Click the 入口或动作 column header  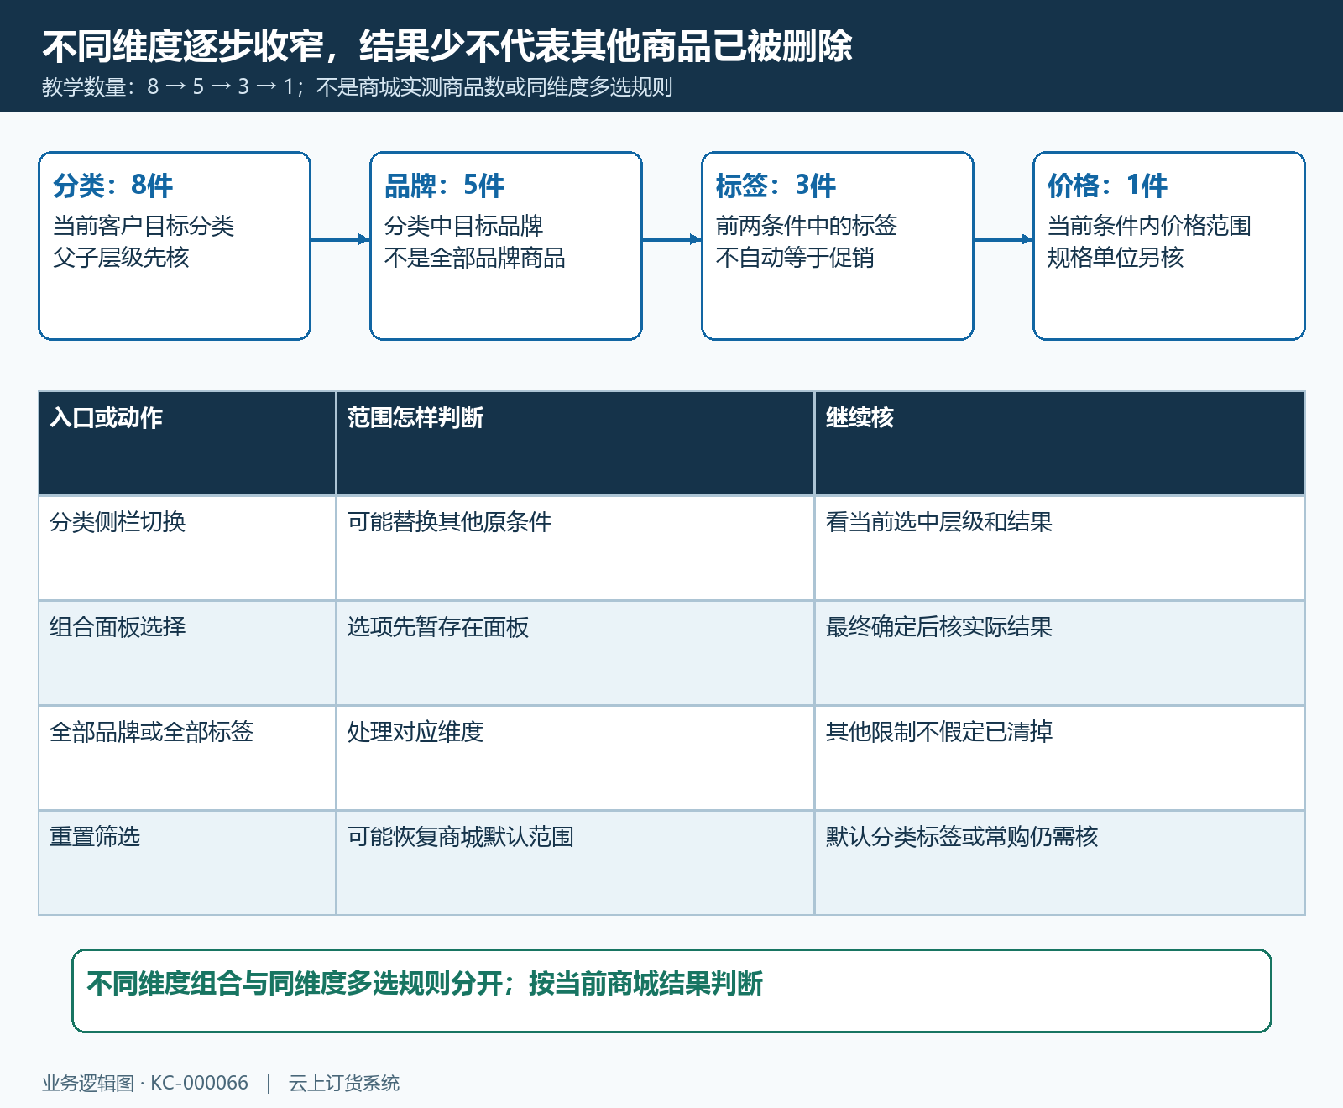(187, 443)
